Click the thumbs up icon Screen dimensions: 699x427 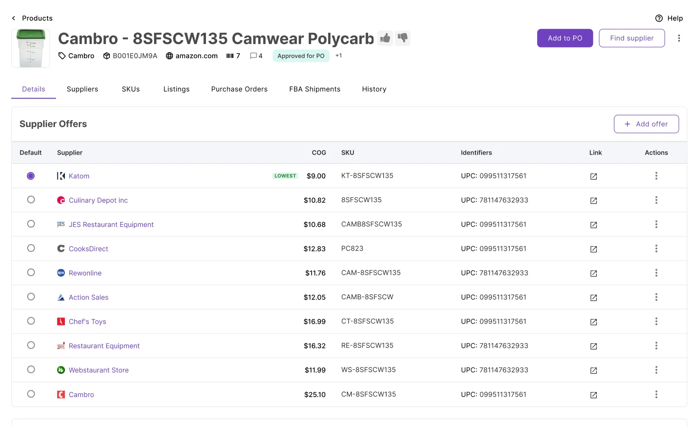point(385,38)
